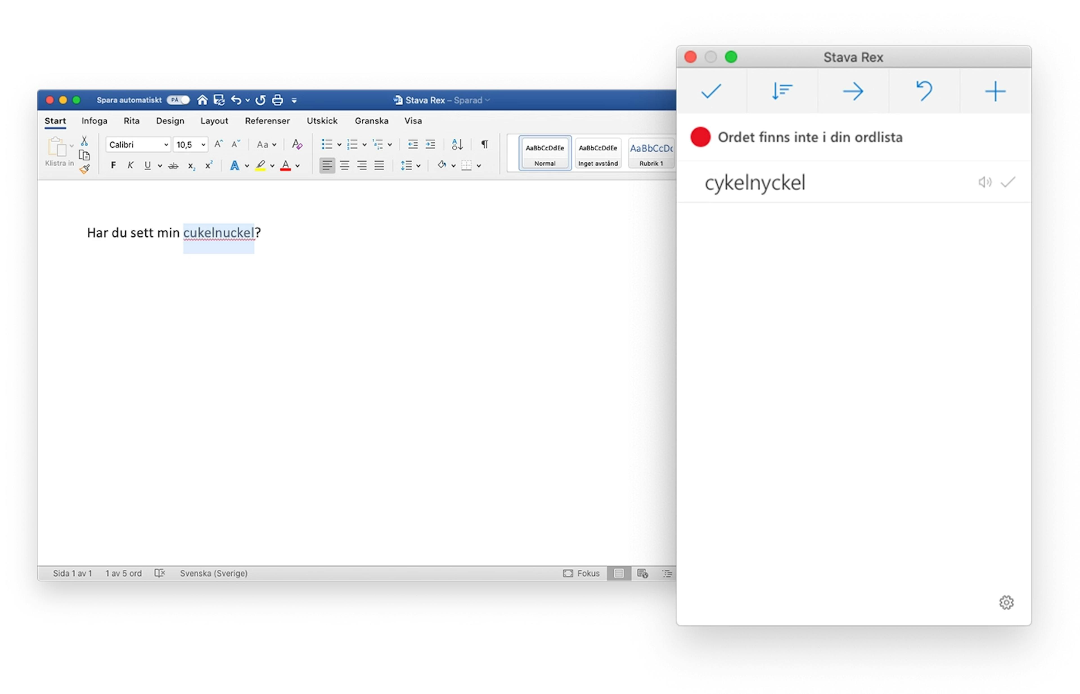Viewport: 1080px width, 694px height.
Task: Apply red font color
Action: click(x=285, y=165)
